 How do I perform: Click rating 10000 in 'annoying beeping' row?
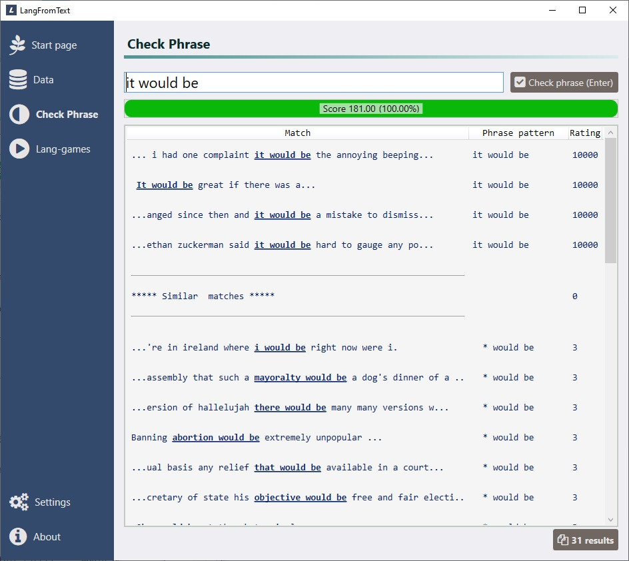tap(585, 155)
